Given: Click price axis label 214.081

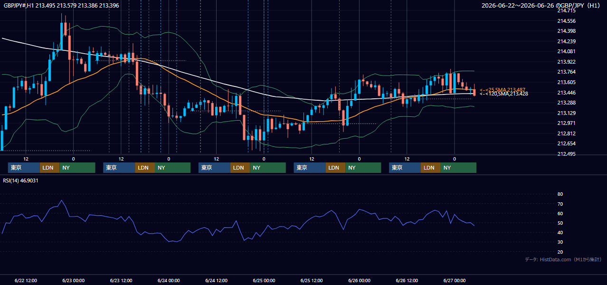Looking at the screenshot, I should point(566,51).
